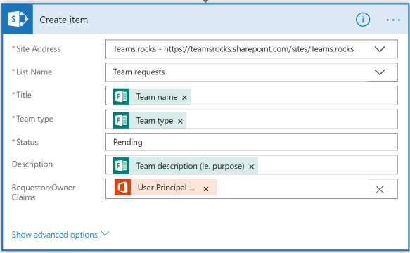Screen dimensions: 410x253
Task: Expand the Site Address dropdown
Action: 380,49
